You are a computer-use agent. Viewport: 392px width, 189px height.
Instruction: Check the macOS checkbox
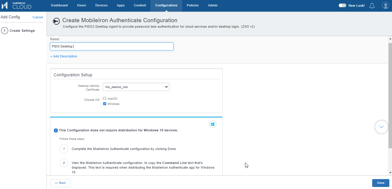(105, 98)
